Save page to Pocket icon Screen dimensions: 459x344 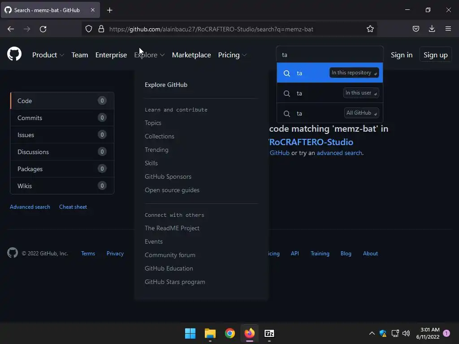point(416,29)
